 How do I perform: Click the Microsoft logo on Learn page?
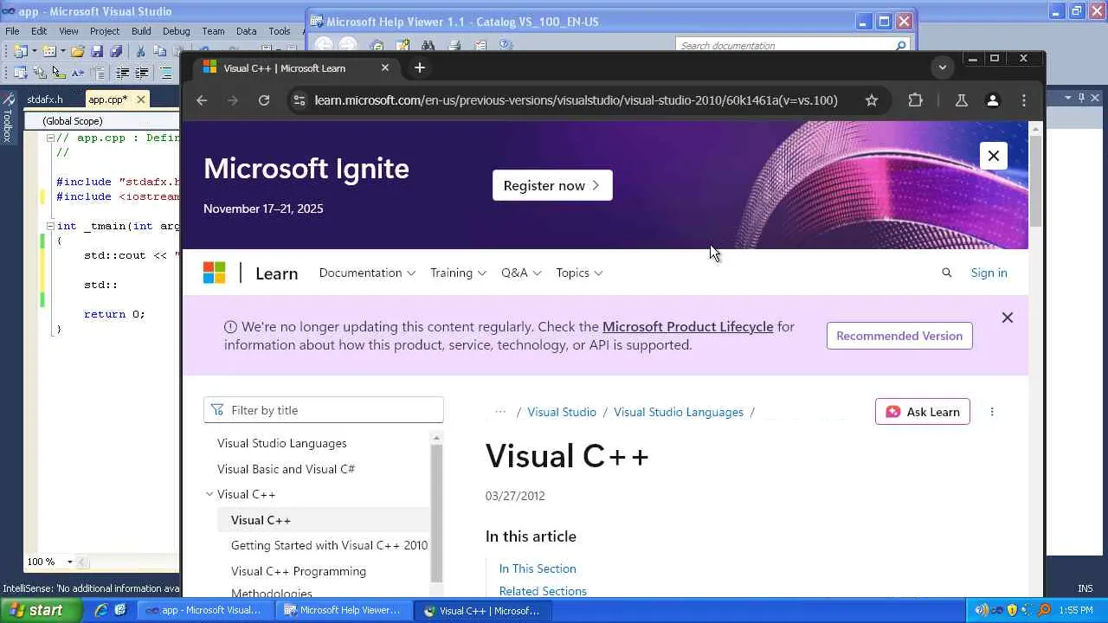tap(214, 273)
